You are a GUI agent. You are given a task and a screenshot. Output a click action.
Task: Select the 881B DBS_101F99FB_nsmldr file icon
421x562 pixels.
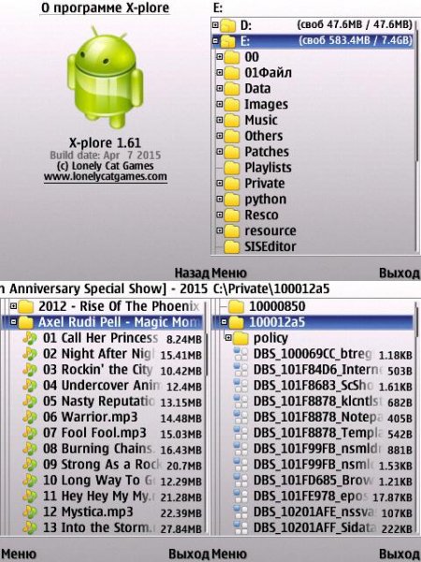240,449
